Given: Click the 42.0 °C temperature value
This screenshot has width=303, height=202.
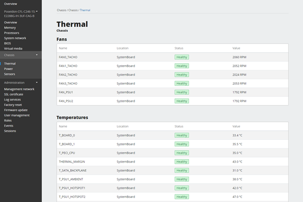Looking at the screenshot, I should [237, 188].
